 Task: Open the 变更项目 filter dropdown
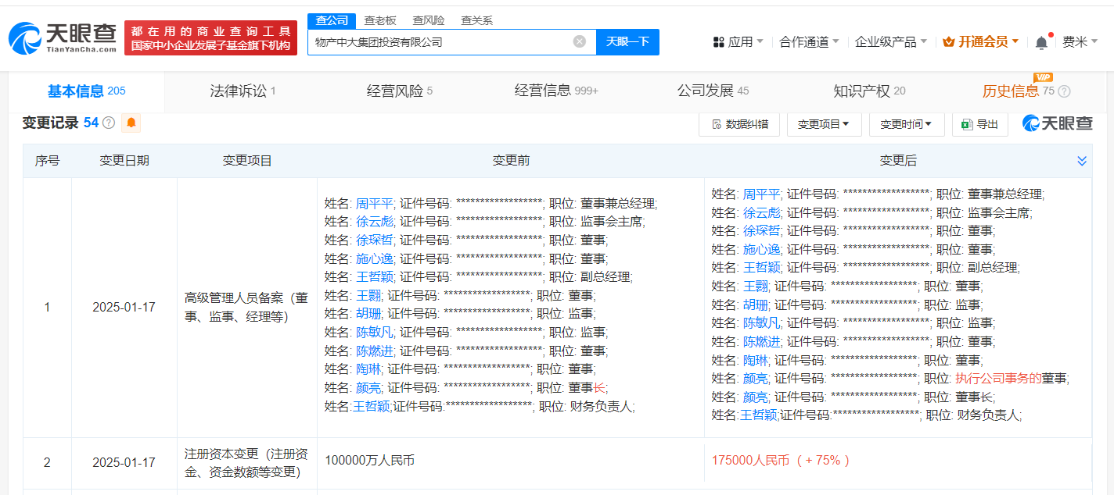pyautogui.click(x=824, y=124)
